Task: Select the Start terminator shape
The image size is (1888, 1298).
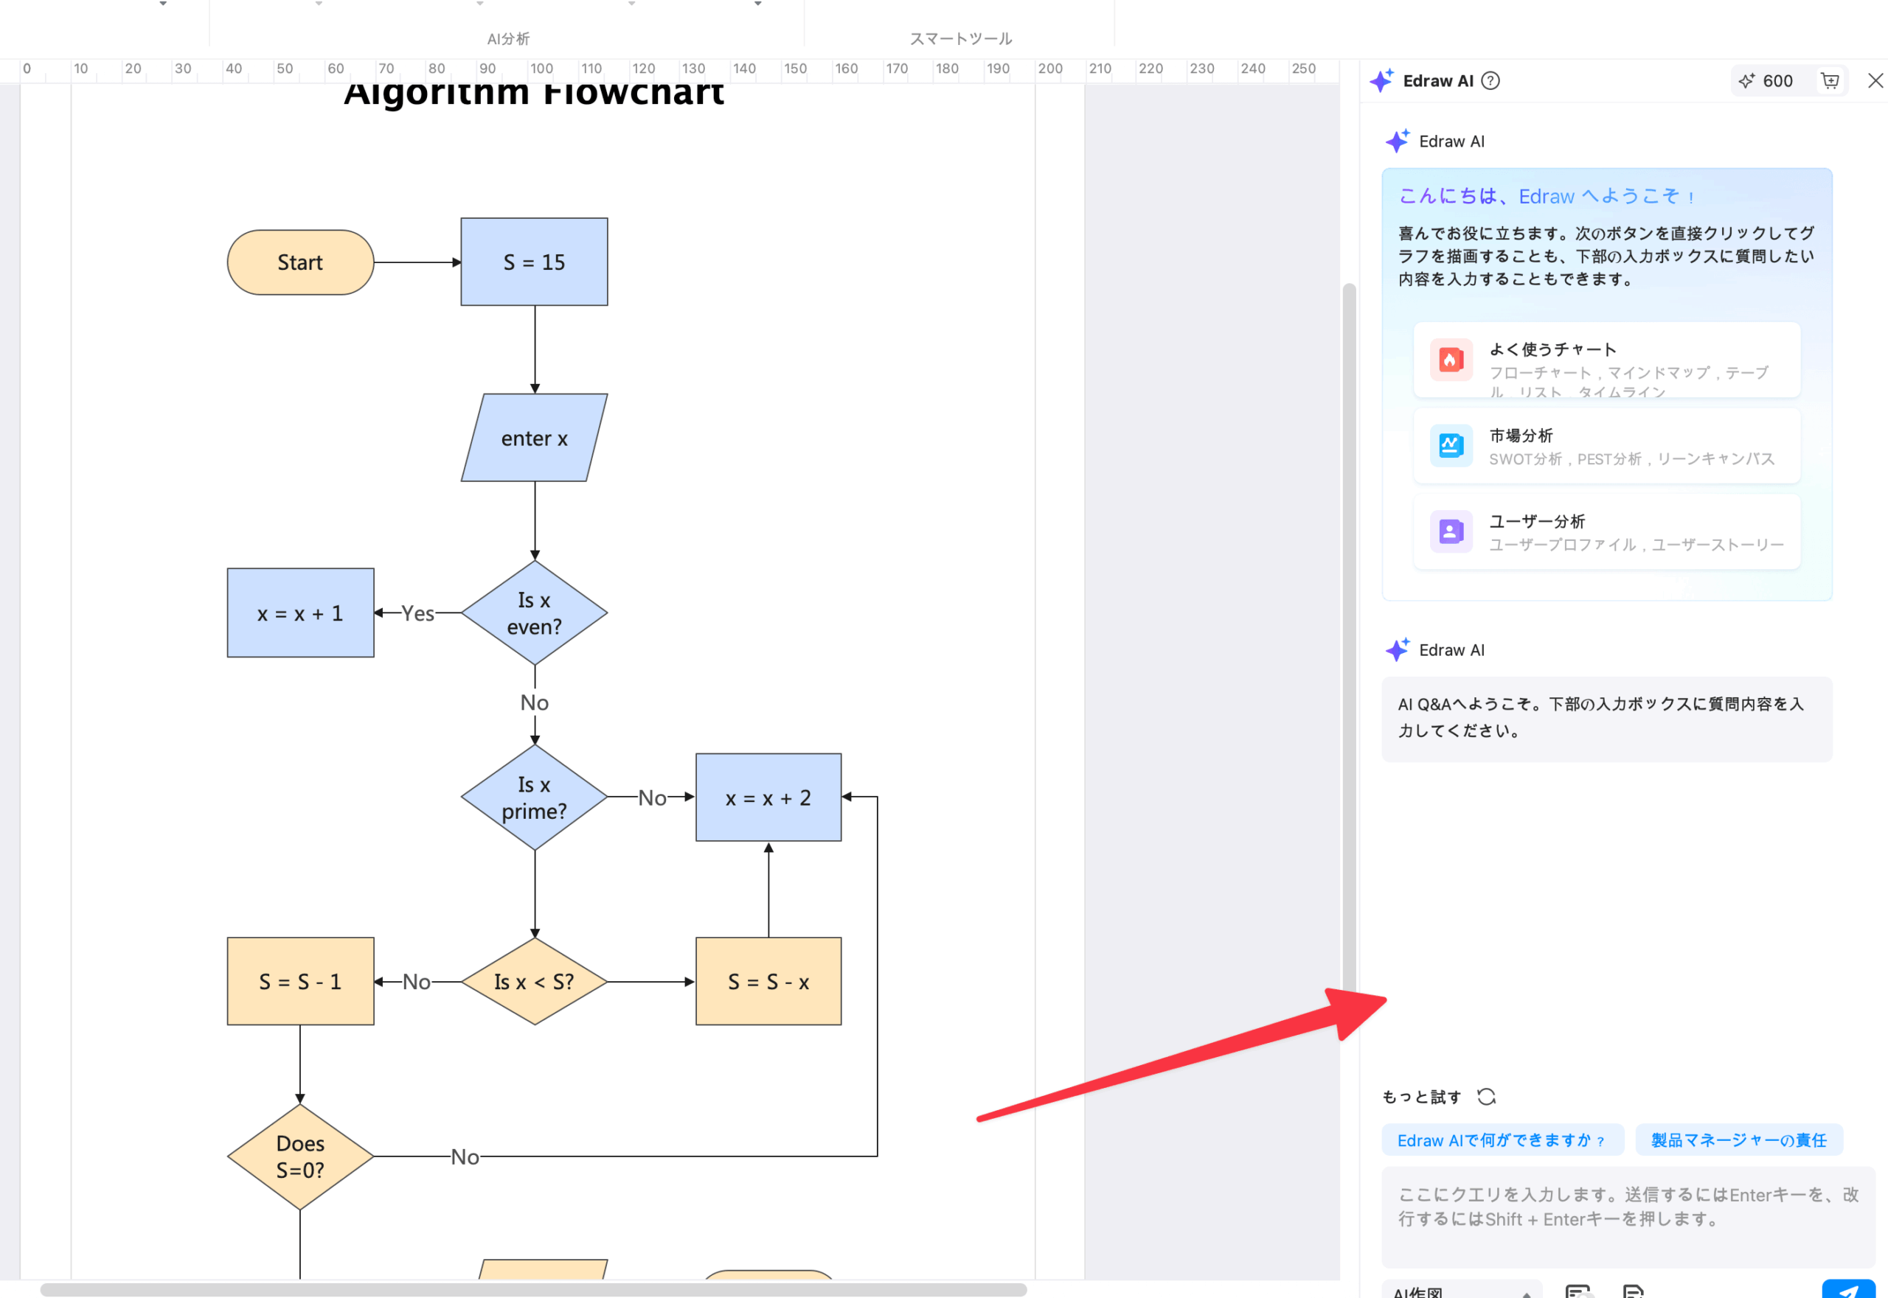Action: (x=300, y=262)
